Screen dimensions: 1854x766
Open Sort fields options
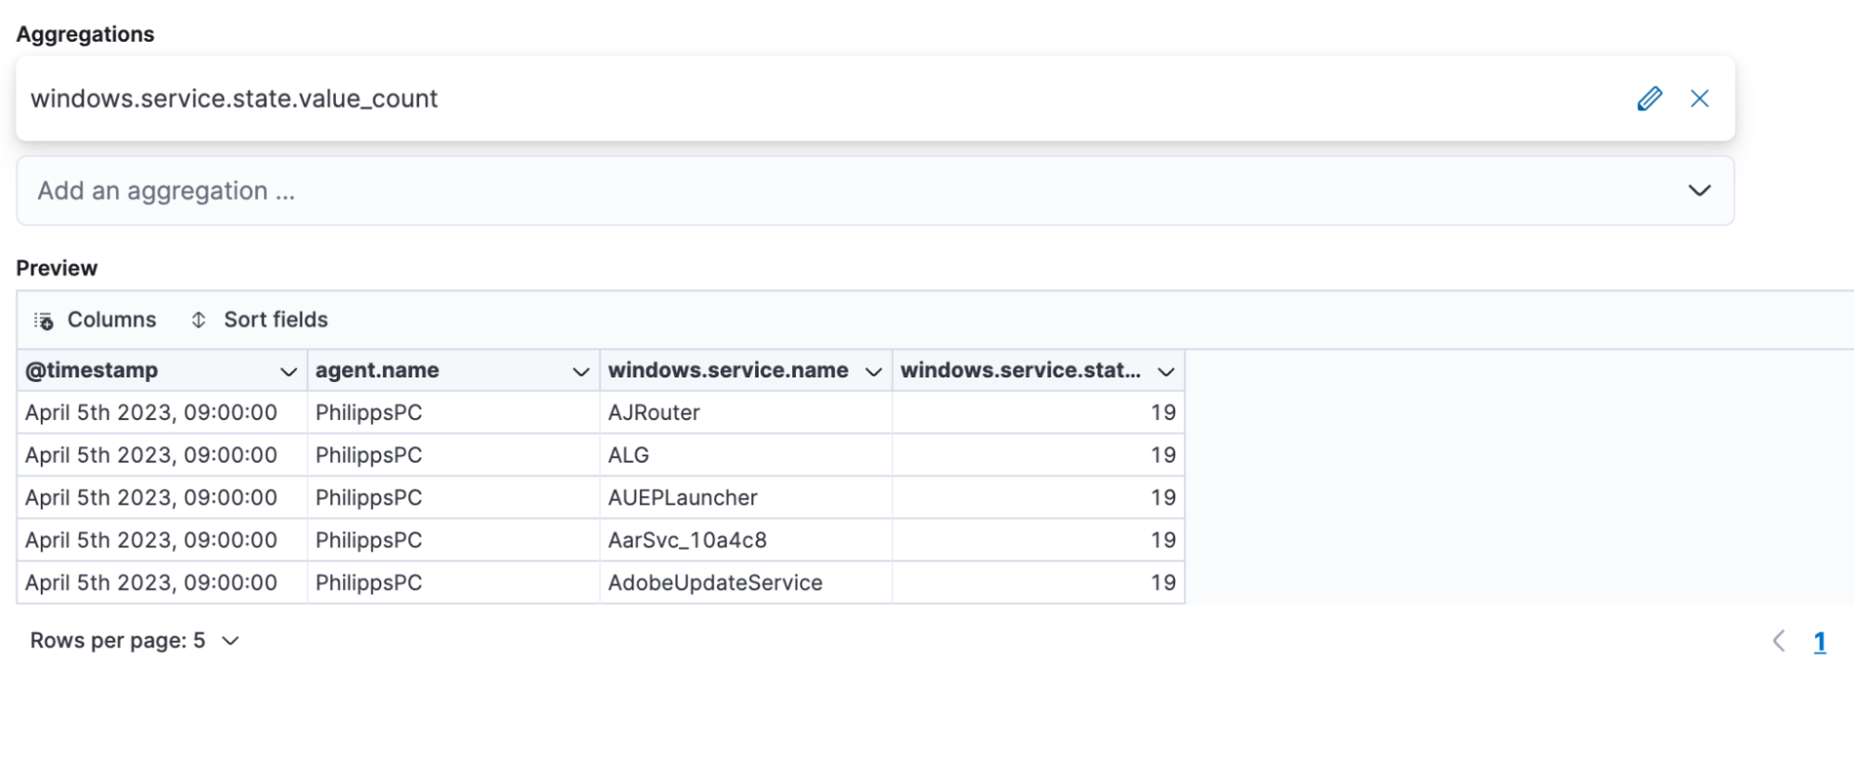(x=275, y=320)
